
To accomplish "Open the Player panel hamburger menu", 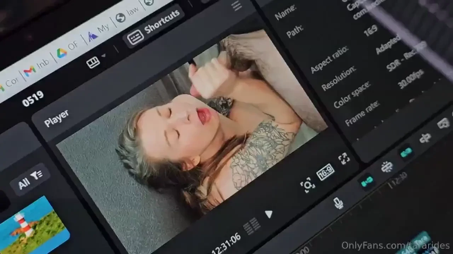I will coord(236,5).
